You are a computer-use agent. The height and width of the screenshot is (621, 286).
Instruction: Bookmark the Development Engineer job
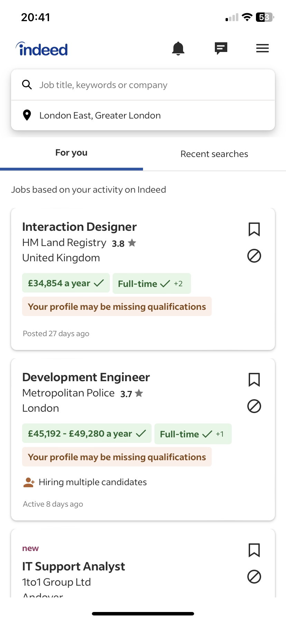[x=254, y=380]
